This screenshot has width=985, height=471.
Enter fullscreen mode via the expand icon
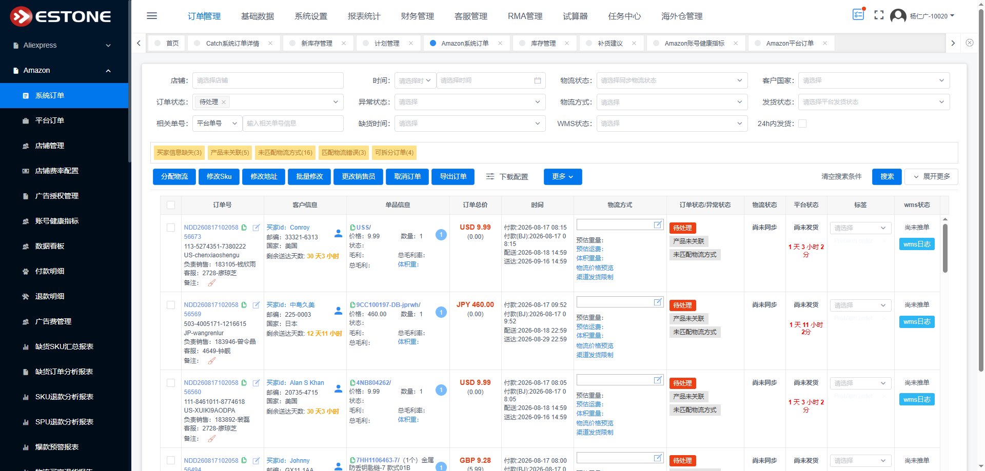coord(879,15)
